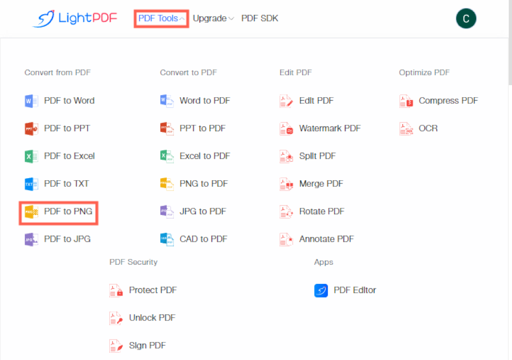Launch the Edit PDF link
This screenshot has height=360, width=512.
(316, 101)
